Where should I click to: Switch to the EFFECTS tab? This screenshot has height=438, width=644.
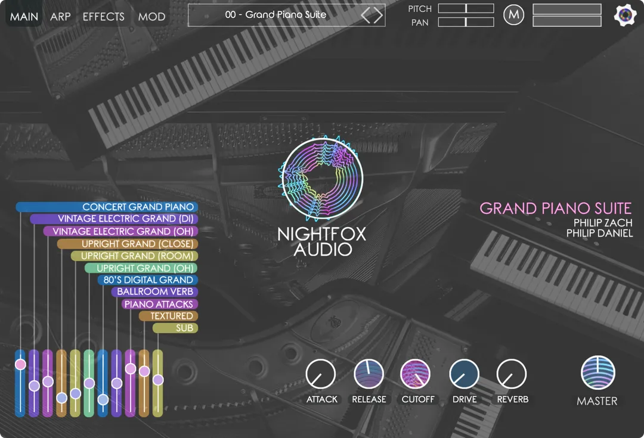[x=104, y=16]
